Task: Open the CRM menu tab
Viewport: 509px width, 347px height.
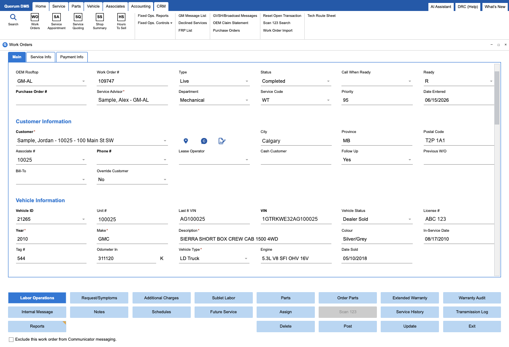Action: point(161,6)
